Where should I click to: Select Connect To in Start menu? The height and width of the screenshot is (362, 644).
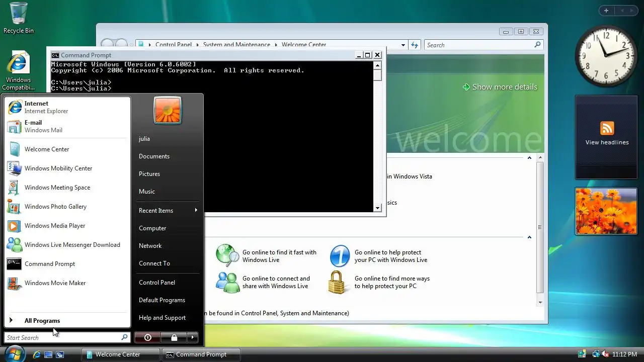coord(168,263)
